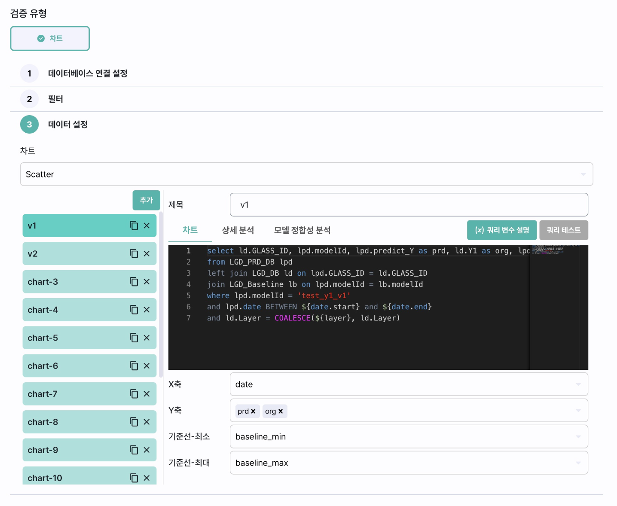617x506 pixels.
Task: Switch to the 차트 tab
Action: pos(190,230)
